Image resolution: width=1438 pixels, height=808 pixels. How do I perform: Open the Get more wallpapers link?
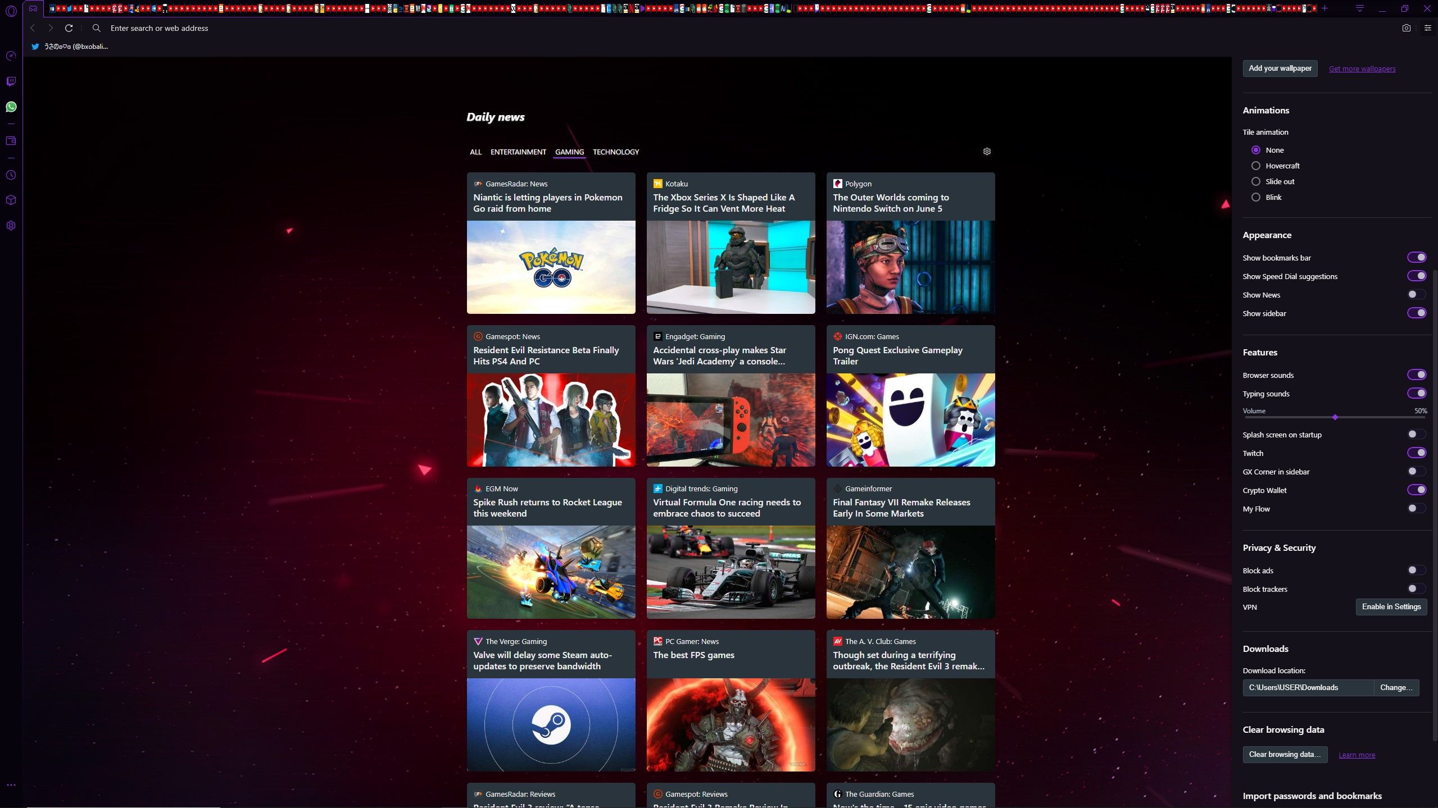click(x=1362, y=69)
